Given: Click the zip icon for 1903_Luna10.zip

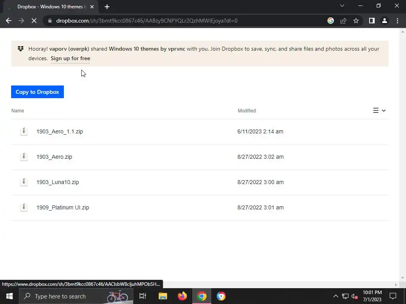Looking at the screenshot, I should [x=24, y=182].
